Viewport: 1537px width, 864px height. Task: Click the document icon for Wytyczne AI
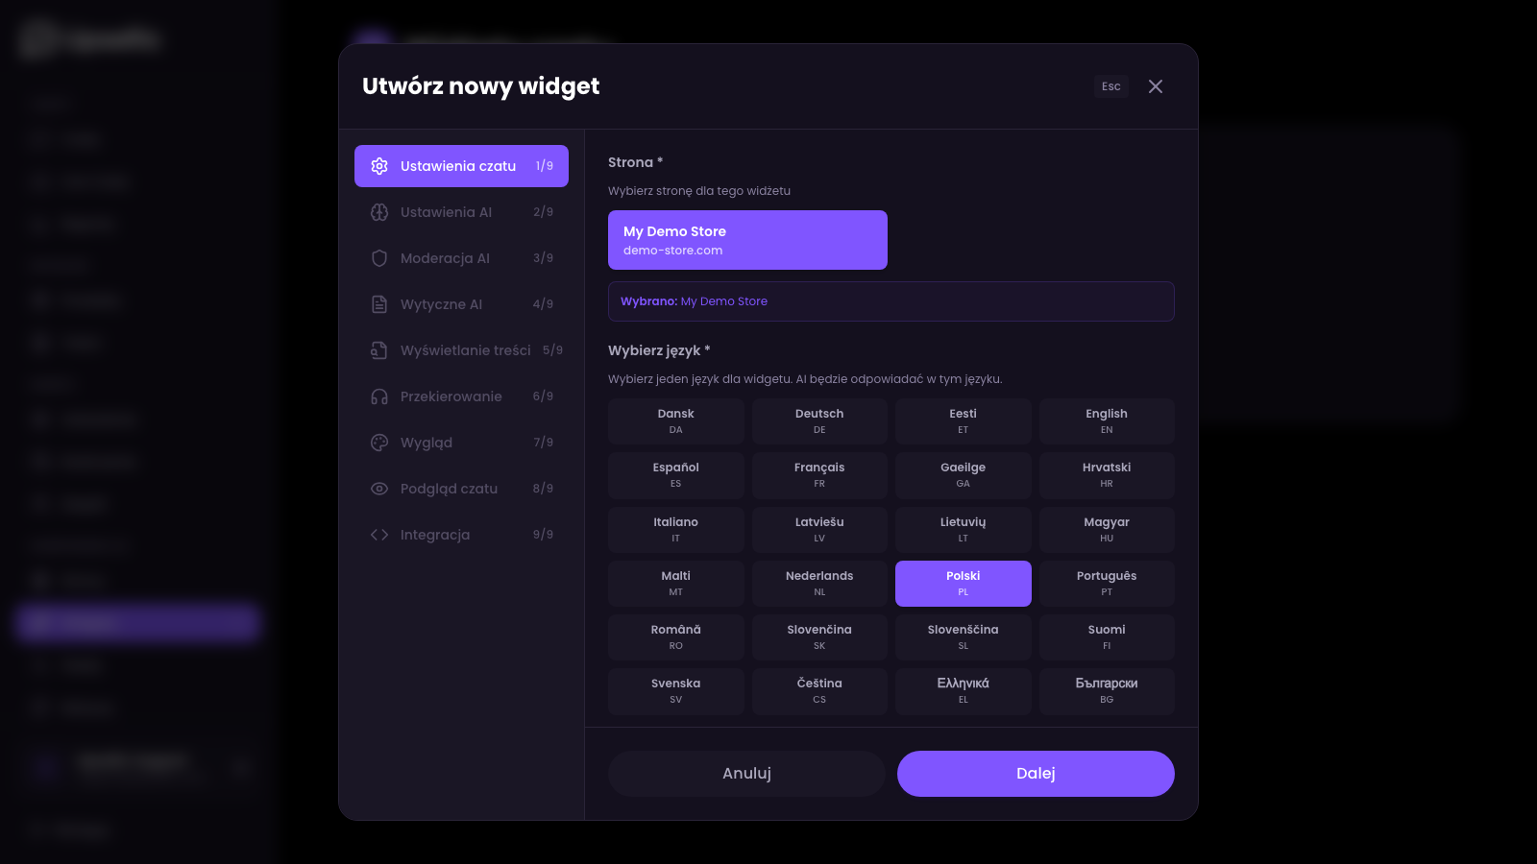379,304
